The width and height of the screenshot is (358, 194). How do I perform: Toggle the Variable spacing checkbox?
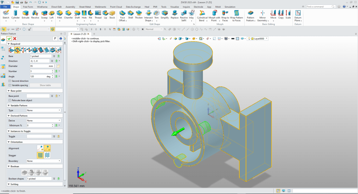[x=10, y=85]
